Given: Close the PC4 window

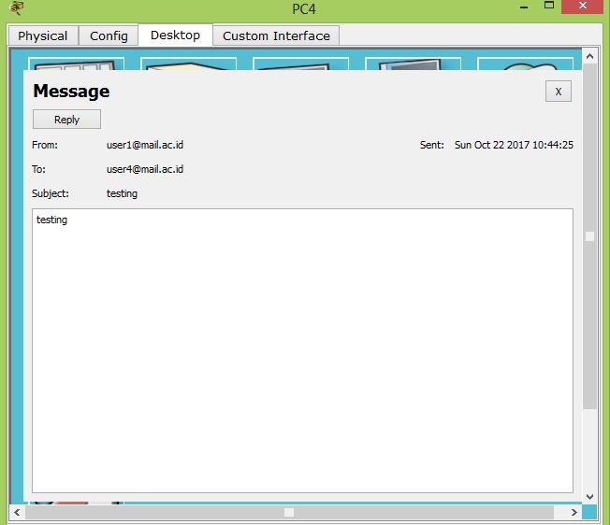Looking at the screenshot, I should pos(582,6).
